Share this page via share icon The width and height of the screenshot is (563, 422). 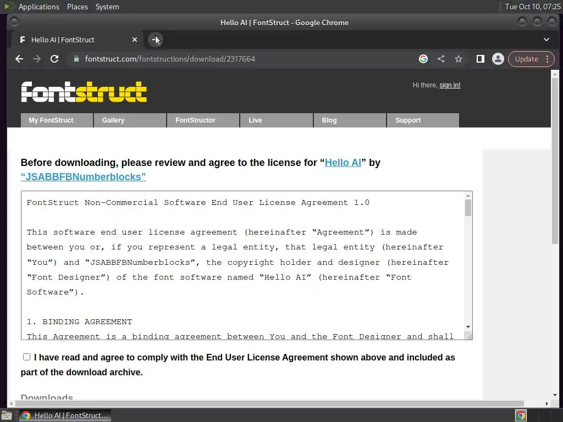point(441,59)
